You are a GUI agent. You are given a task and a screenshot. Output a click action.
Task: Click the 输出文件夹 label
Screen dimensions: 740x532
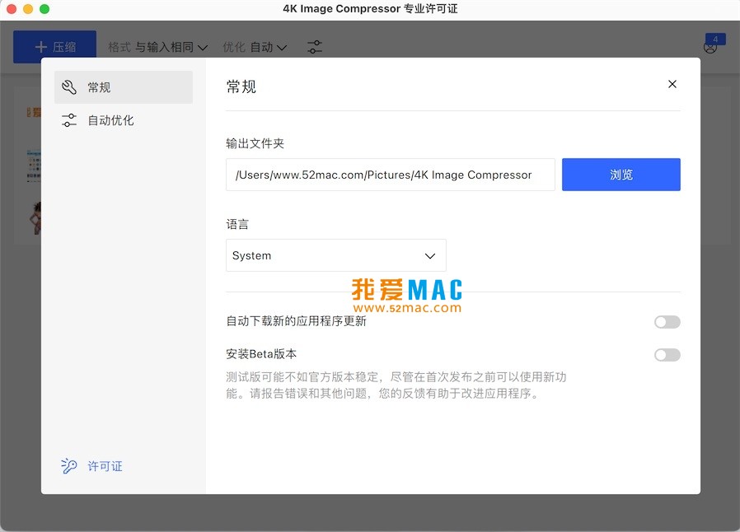point(255,143)
